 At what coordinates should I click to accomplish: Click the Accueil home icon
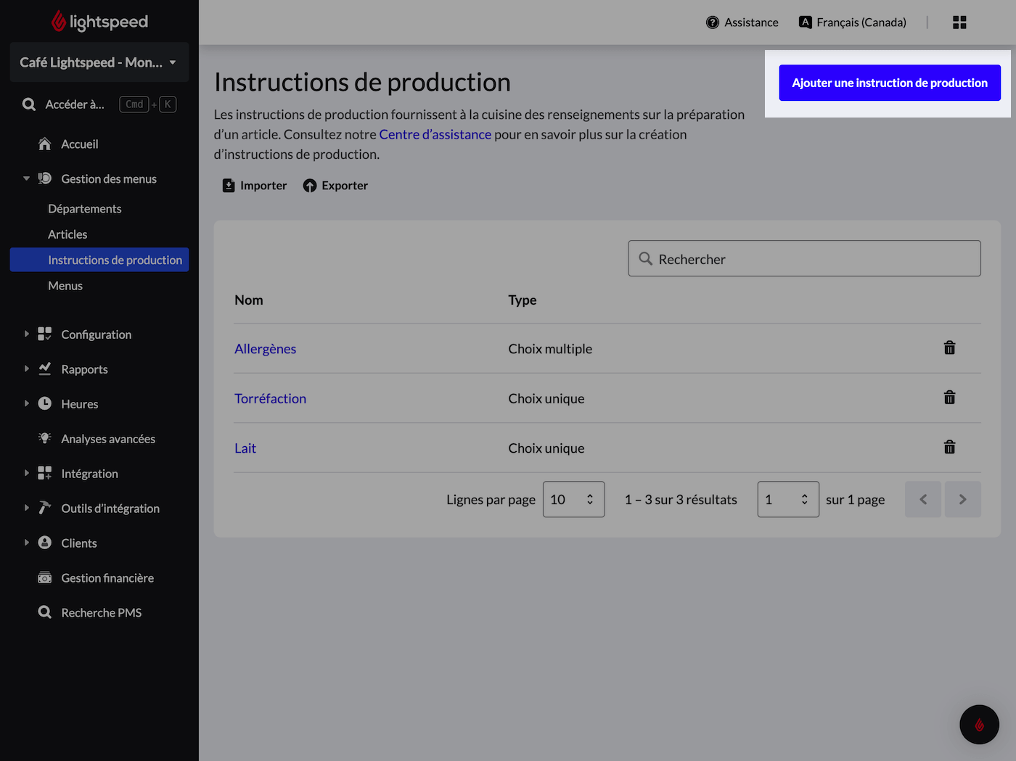(x=45, y=144)
